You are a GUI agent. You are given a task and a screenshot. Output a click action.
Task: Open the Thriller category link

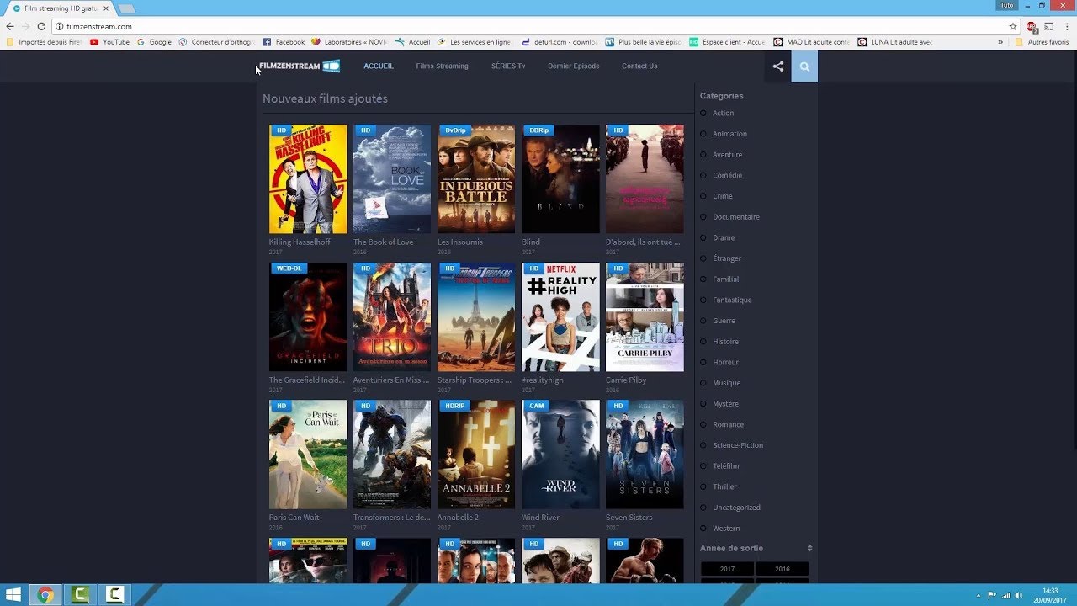(x=724, y=486)
